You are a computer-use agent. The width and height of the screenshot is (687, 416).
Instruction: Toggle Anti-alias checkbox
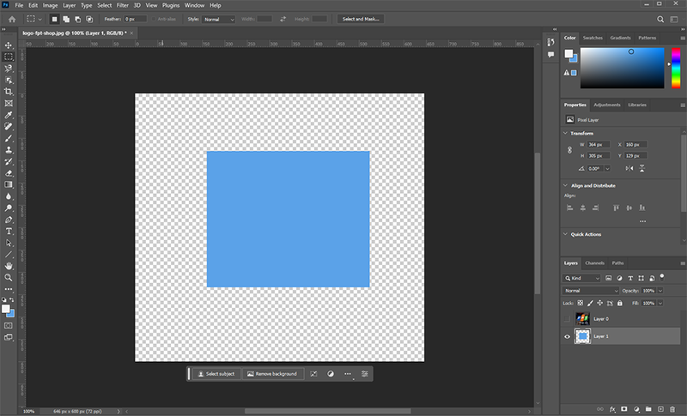tap(154, 19)
